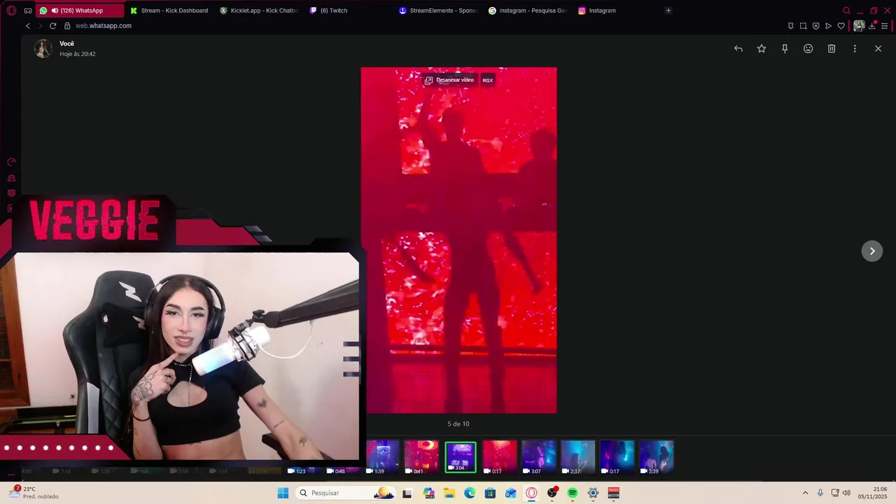Screen dimensions: 896x504
Task: Open the 23°C weather widget
Action: click(x=35, y=493)
